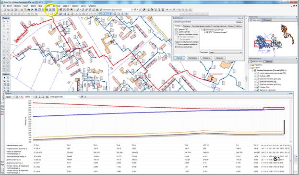Switch to the Наладка tab in the dialog
The width and height of the screenshot is (299, 175).
[178, 26]
